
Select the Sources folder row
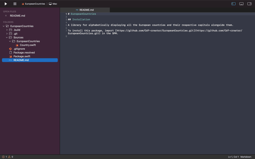point(30,38)
